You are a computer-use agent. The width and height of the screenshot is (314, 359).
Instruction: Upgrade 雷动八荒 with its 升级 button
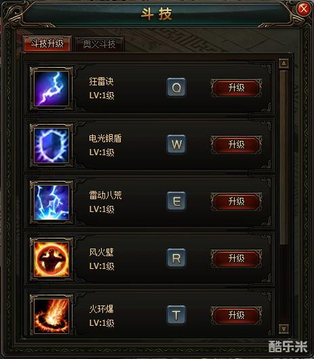[236, 201]
